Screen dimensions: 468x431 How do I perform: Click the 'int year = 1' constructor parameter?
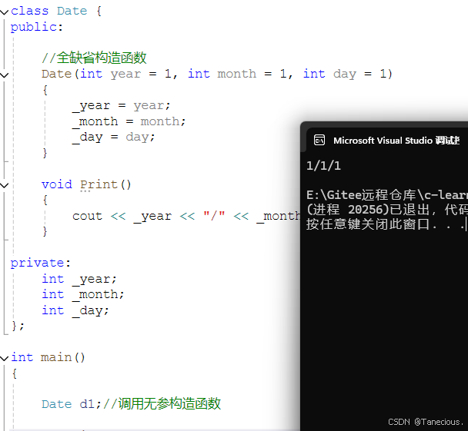[125, 75]
